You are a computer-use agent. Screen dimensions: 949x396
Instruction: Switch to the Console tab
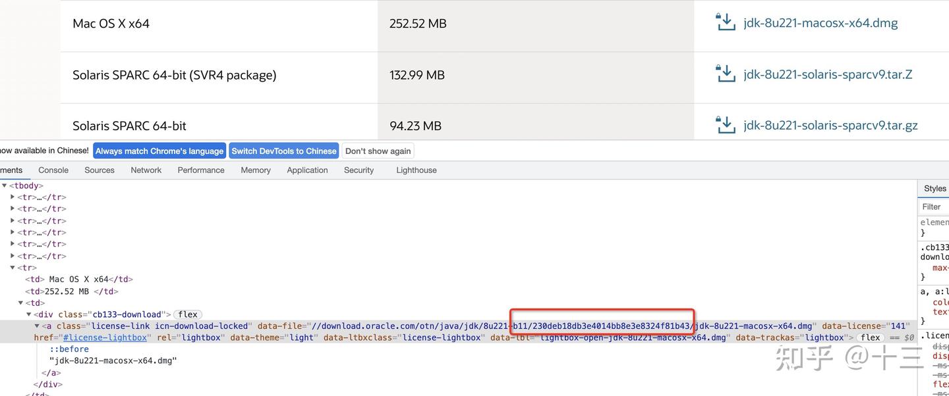point(53,170)
